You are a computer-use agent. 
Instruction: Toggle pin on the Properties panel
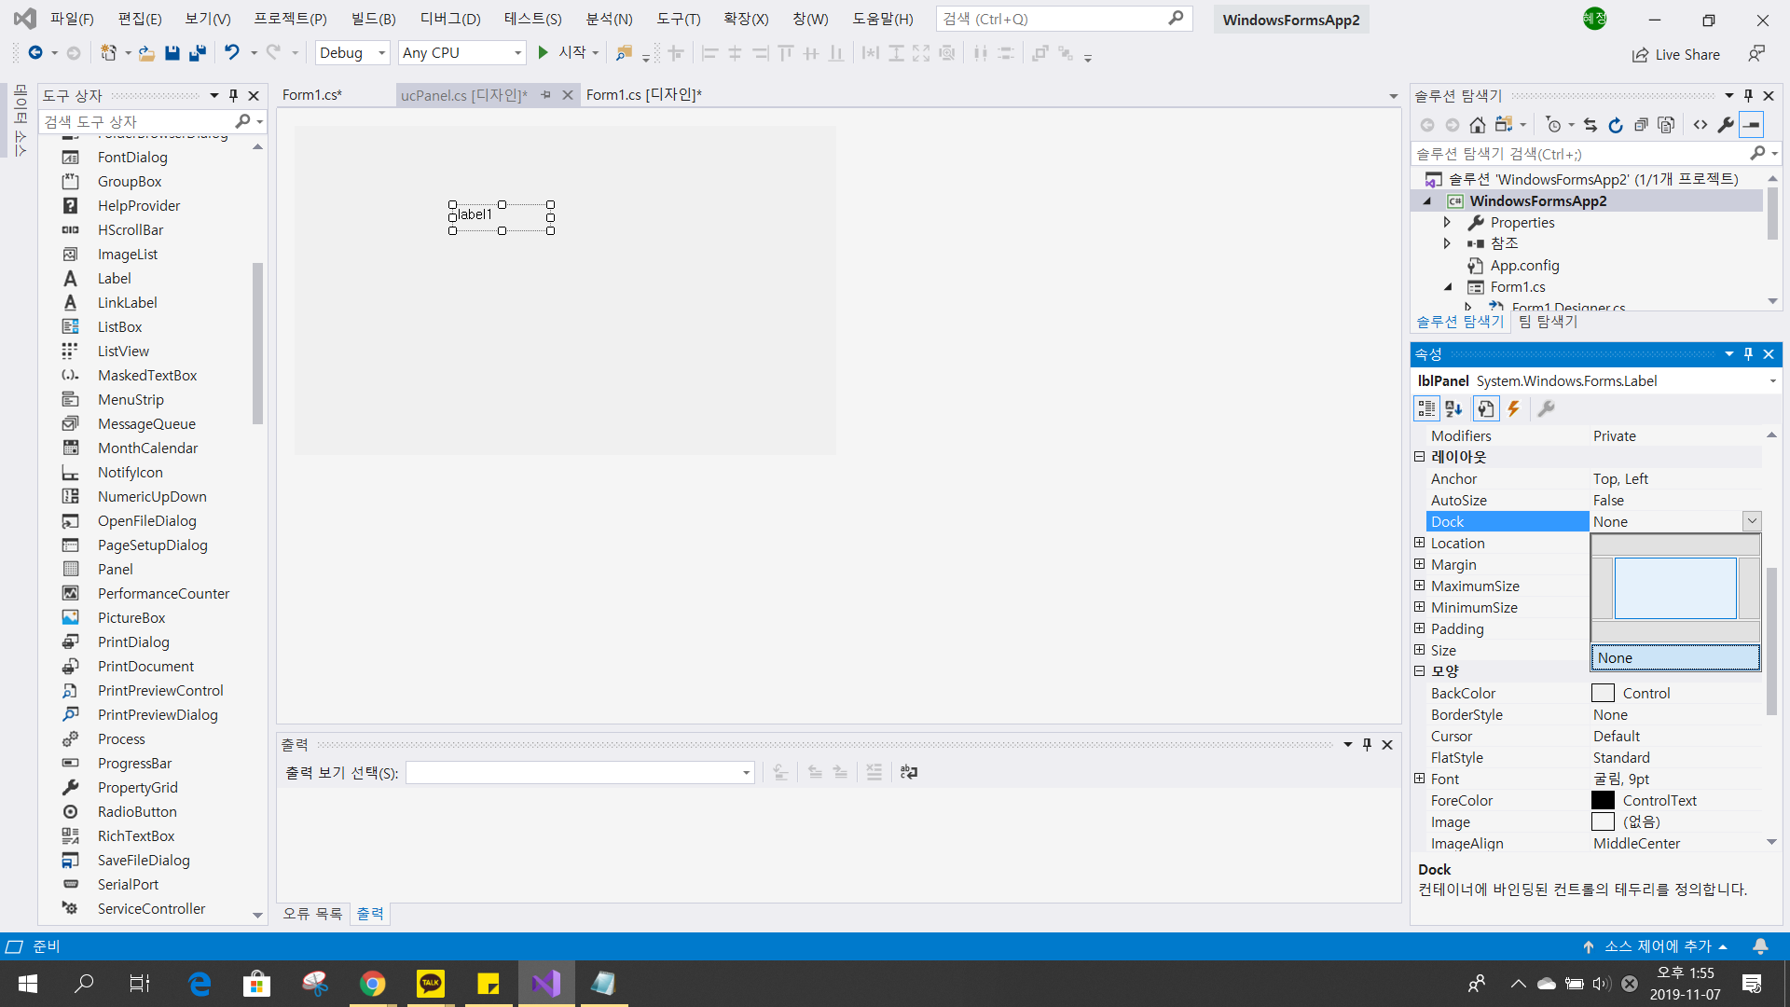click(x=1748, y=354)
